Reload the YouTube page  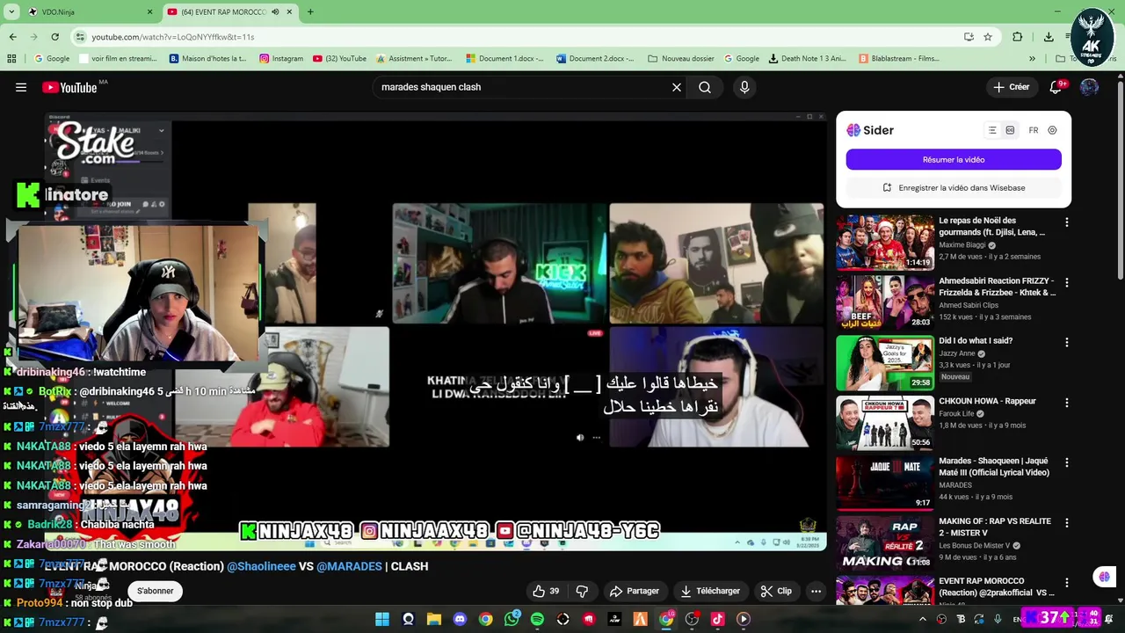tap(54, 37)
